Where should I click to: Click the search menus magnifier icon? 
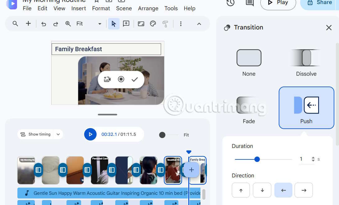pyautogui.click(x=15, y=24)
